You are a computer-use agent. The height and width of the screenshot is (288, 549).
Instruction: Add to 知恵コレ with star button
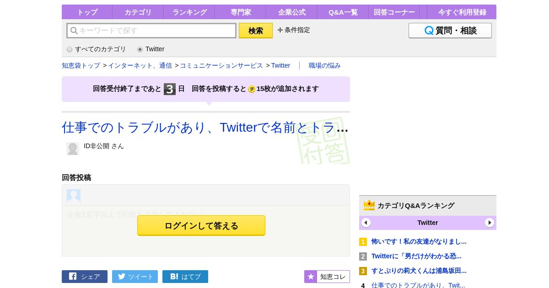tap(327, 277)
